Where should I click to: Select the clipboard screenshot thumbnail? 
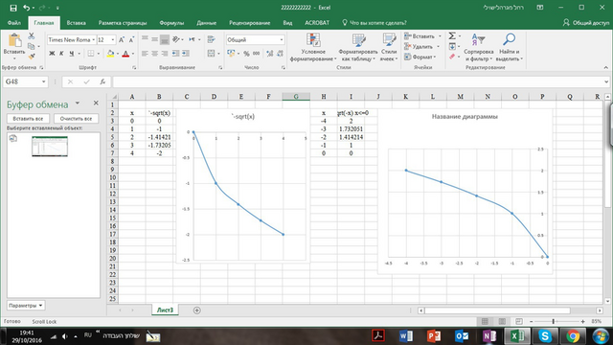click(50, 147)
